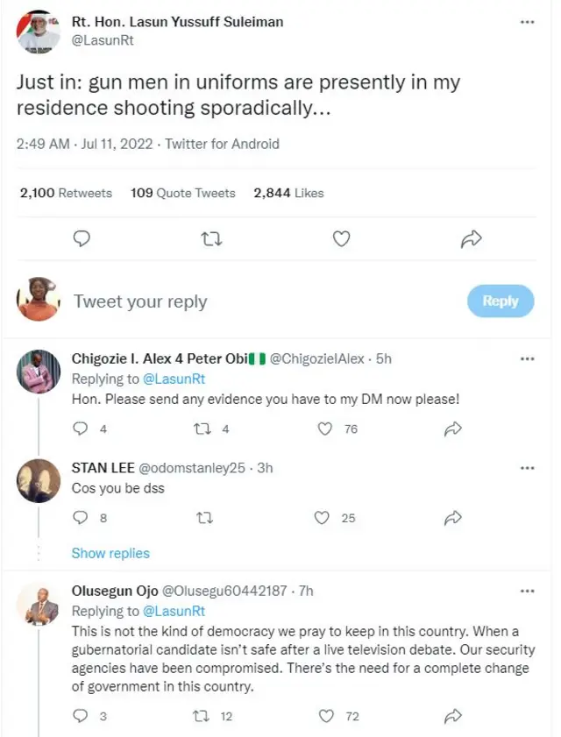Like STAN LEE's reply with 25 likes
Image resolution: width=561 pixels, height=737 pixels.
pos(325,518)
